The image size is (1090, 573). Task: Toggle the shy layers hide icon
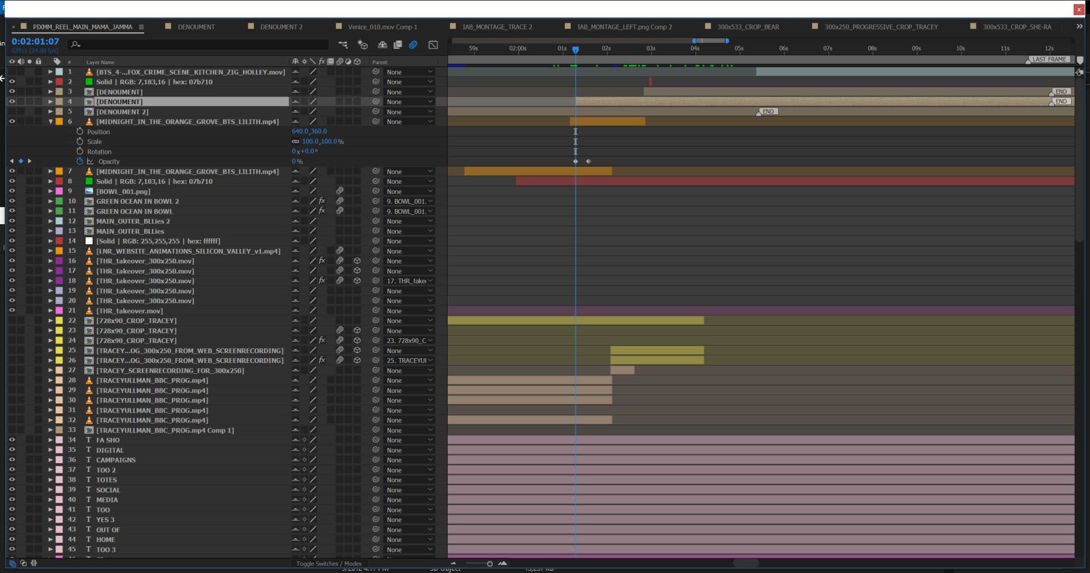382,44
